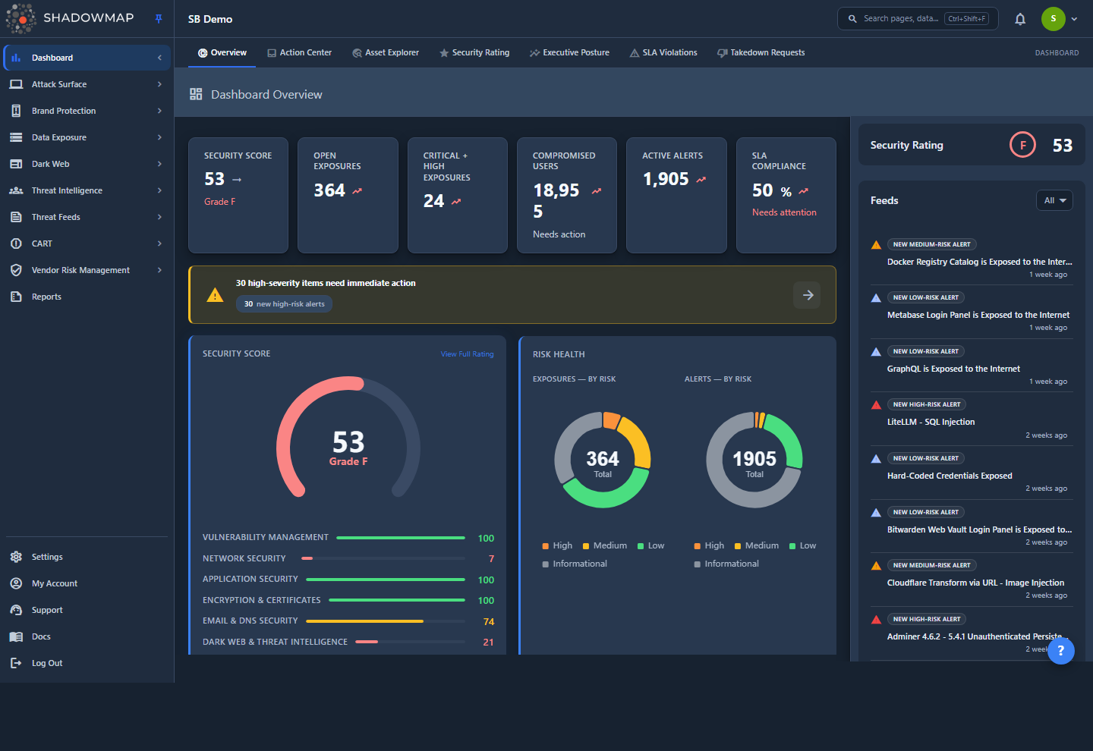Image resolution: width=1093 pixels, height=751 pixels.
Task: Click the ShadowMap logo icon
Action: (x=21, y=18)
